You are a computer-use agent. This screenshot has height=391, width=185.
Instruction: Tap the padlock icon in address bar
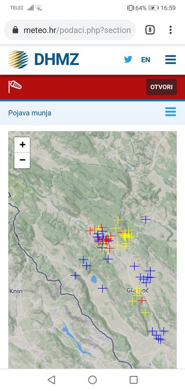pyautogui.click(x=16, y=30)
